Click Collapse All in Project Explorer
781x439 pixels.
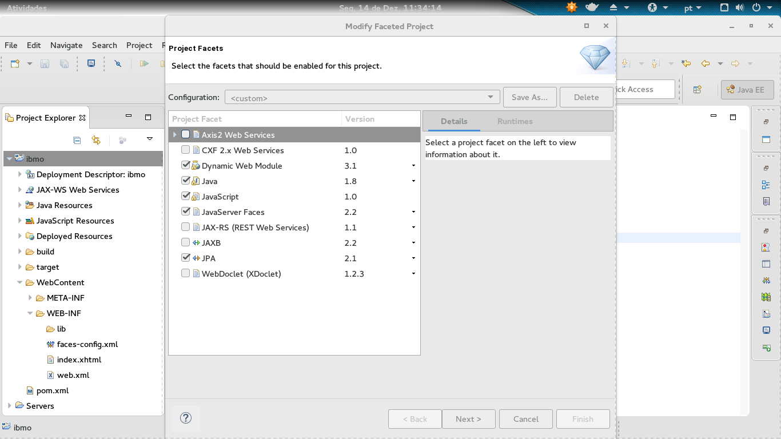click(x=77, y=140)
